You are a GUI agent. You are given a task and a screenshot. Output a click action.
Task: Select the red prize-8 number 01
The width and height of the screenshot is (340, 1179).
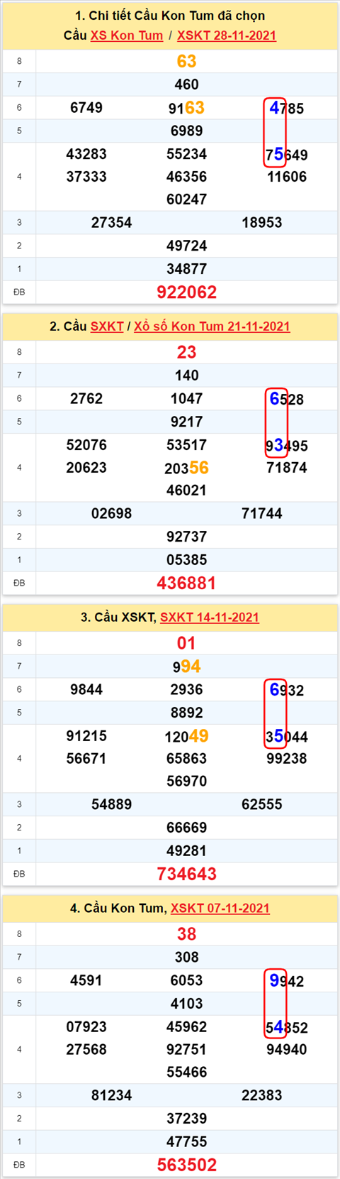click(x=187, y=644)
